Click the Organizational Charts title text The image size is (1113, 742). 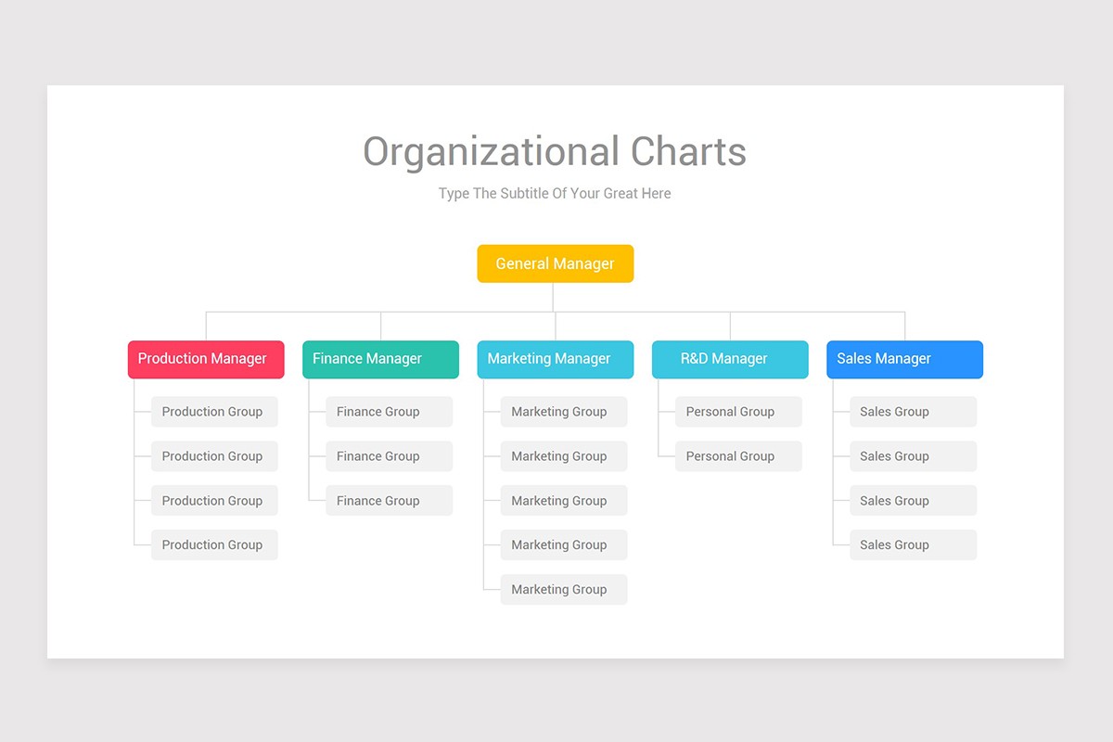(555, 152)
